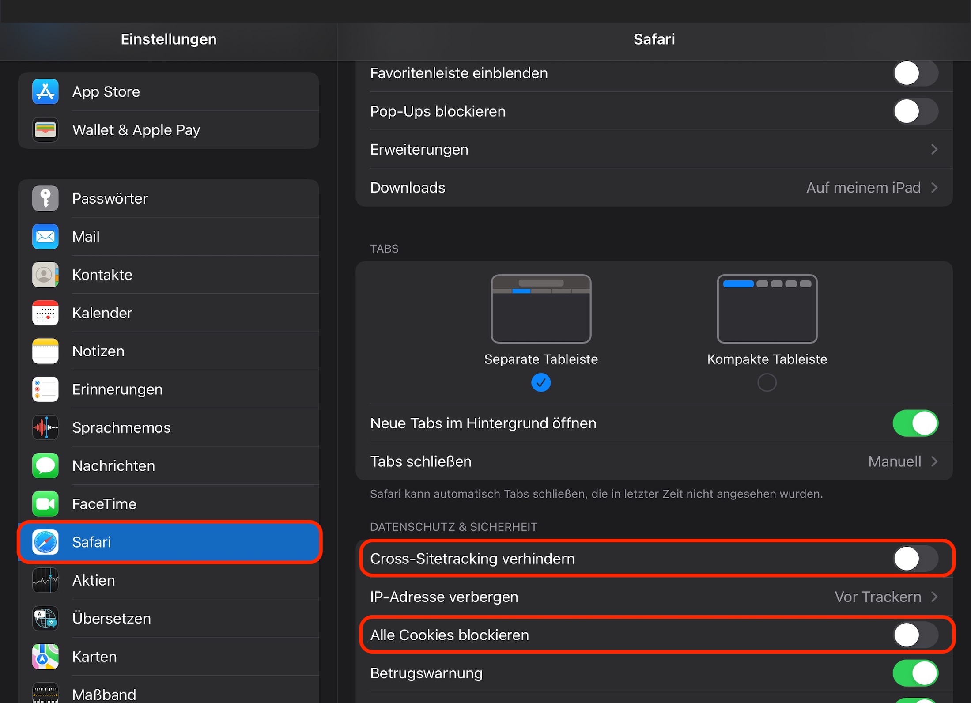
Task: Open Tabs schließen Manuell option
Action: click(x=903, y=461)
